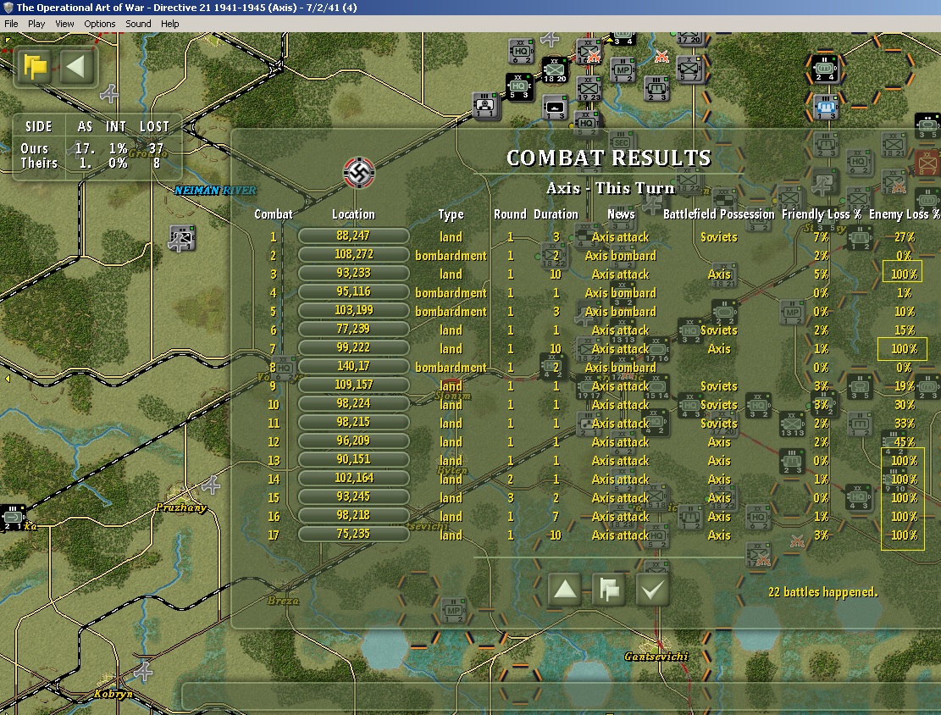The width and height of the screenshot is (941, 715).
Task: Click the Ours row in losses panel
Action: (x=91, y=148)
